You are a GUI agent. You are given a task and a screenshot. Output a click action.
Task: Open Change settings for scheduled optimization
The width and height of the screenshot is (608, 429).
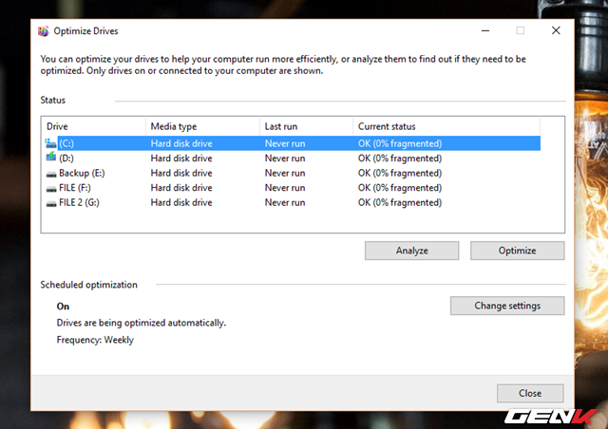coord(507,306)
